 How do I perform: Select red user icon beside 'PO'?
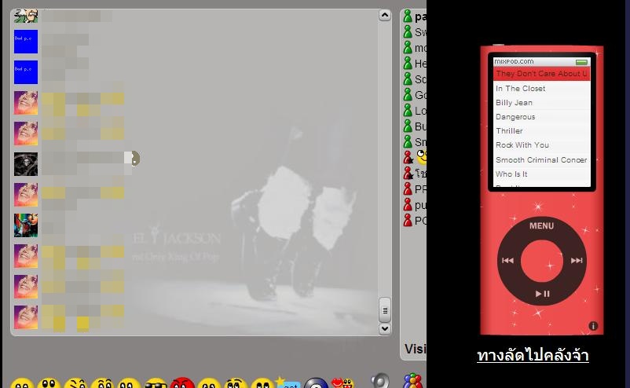[x=408, y=220]
